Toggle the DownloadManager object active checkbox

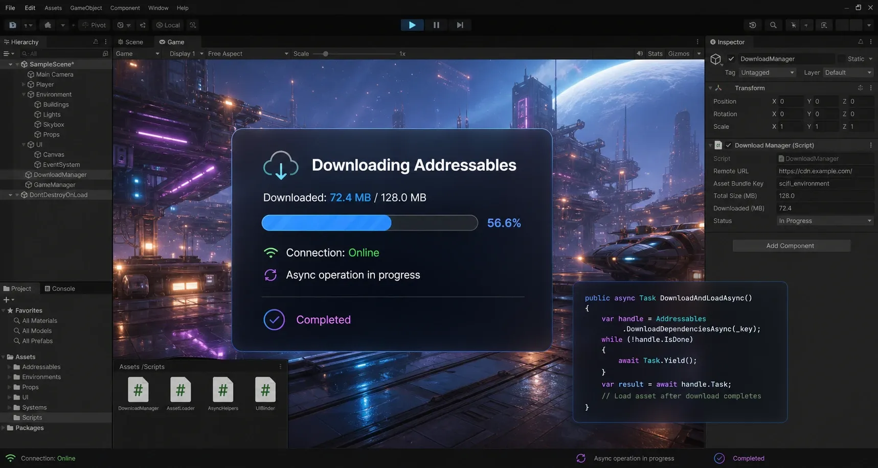tap(731, 59)
